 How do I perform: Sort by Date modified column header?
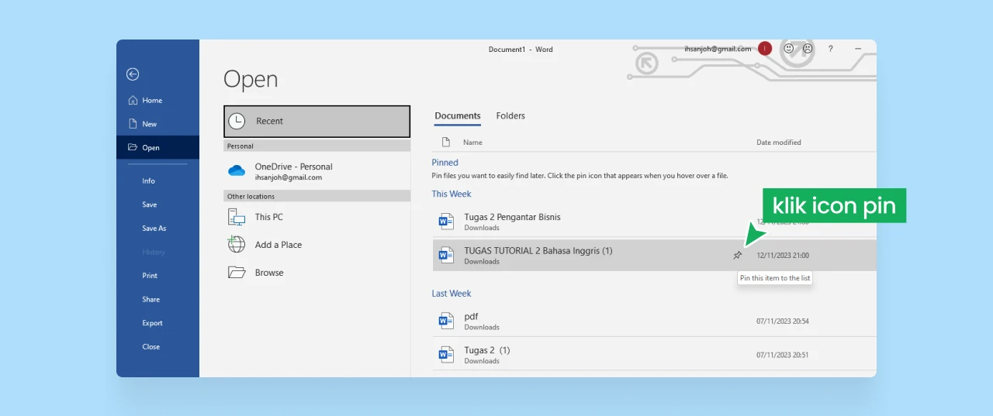point(779,143)
